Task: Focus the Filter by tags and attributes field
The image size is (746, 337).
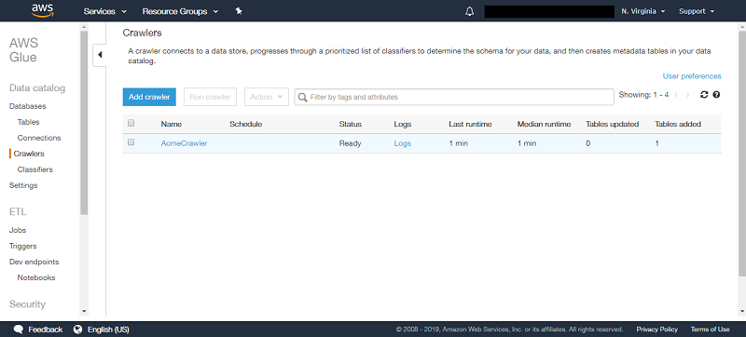Action: (x=454, y=97)
